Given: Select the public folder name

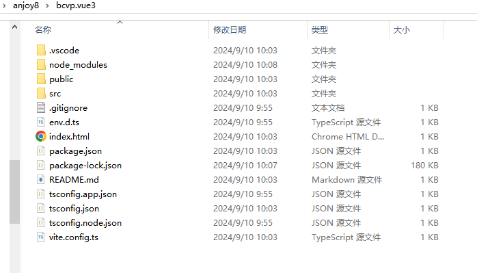Looking at the screenshot, I should pyautogui.click(x=61, y=79).
